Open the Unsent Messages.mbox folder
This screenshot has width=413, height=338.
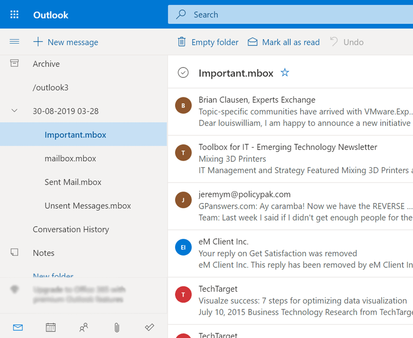coord(83,206)
